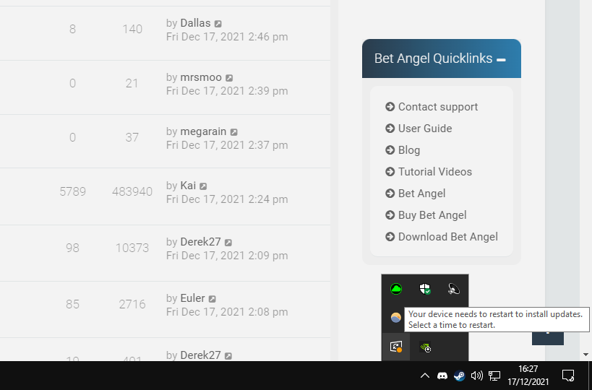Click the post count 483940
This screenshot has height=390, width=592.
click(x=132, y=191)
